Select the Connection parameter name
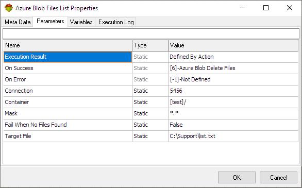The image size is (302, 188). pos(68,91)
